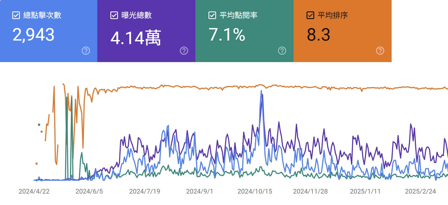Click the 2024/9/1 axis date

click(199, 191)
